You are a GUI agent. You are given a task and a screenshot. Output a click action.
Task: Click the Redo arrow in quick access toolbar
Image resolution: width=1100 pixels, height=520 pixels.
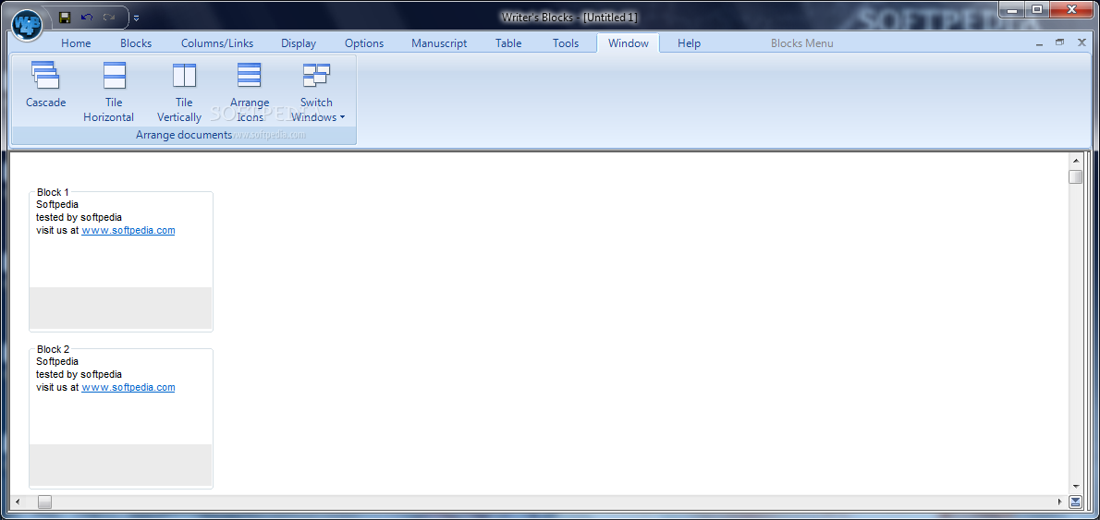tap(109, 17)
